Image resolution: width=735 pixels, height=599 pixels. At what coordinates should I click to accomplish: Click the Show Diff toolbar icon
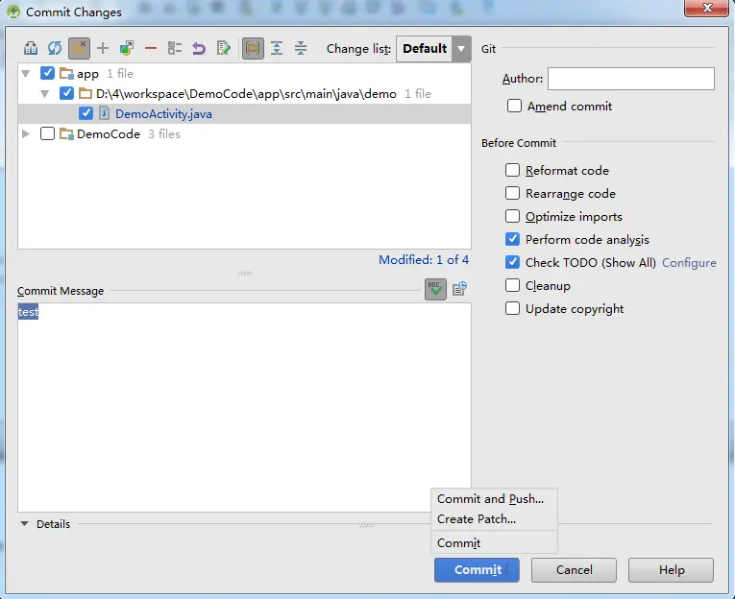point(31,48)
